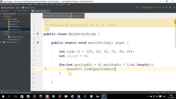Click src breadcrumb in navigation bar
The height and width of the screenshot is (99, 176).
pos(18,8)
